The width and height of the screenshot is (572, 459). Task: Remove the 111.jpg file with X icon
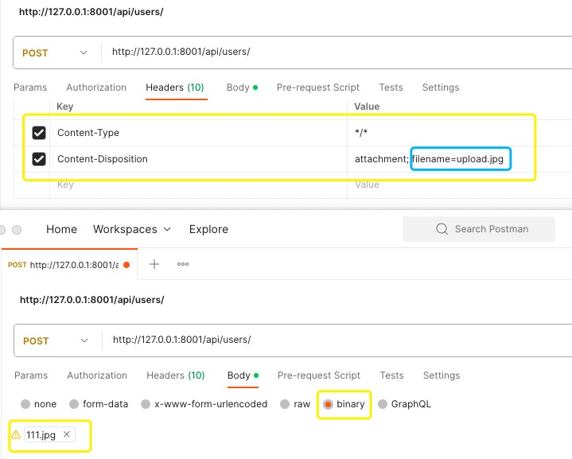[67, 434]
